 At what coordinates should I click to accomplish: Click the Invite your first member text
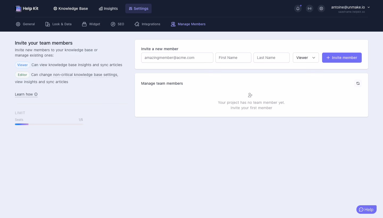click(251, 108)
